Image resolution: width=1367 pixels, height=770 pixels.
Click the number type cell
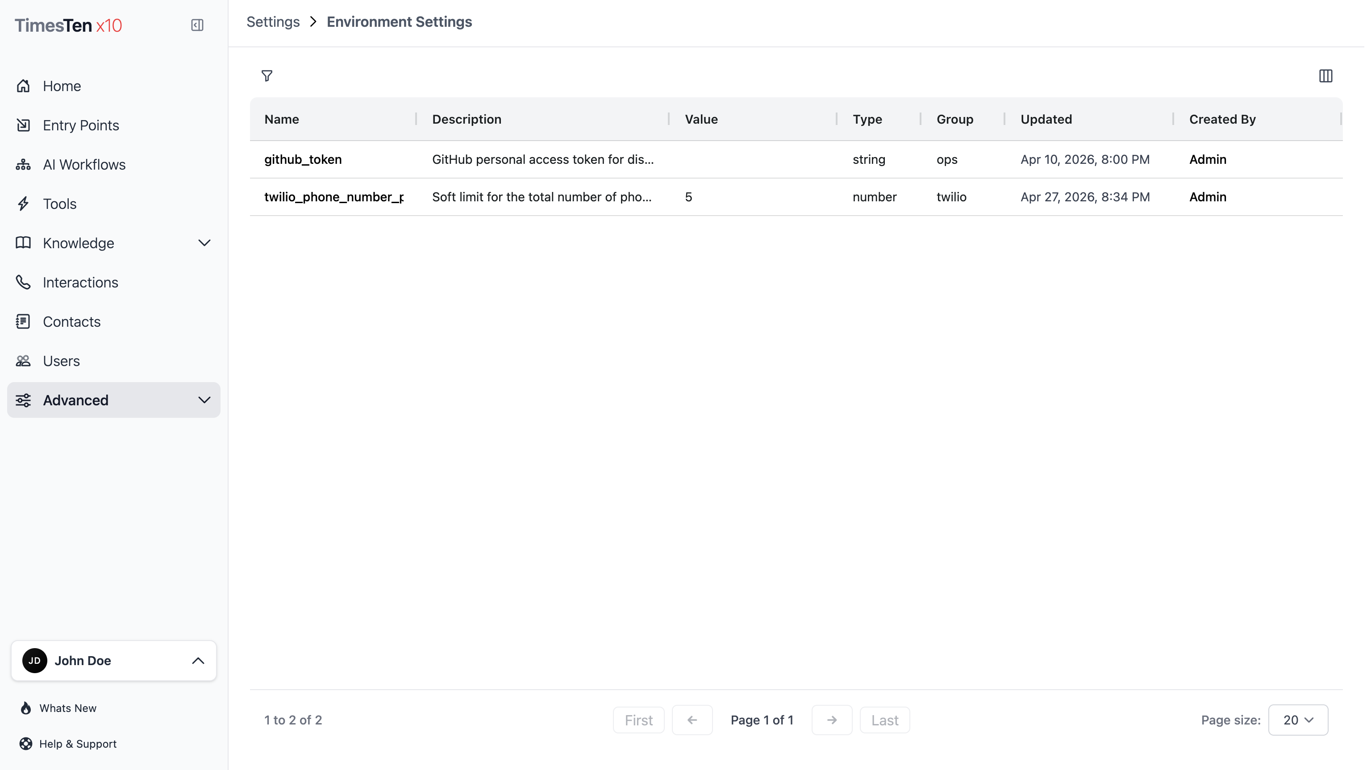875,196
